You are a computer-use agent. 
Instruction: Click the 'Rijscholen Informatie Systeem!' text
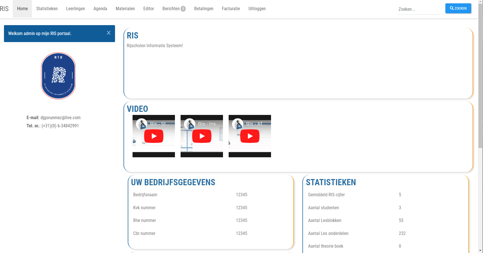click(x=155, y=46)
